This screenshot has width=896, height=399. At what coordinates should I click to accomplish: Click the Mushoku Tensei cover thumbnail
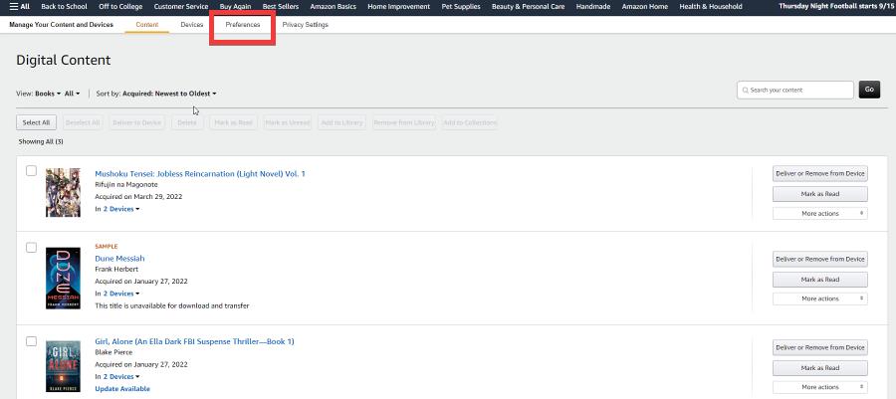point(63,192)
